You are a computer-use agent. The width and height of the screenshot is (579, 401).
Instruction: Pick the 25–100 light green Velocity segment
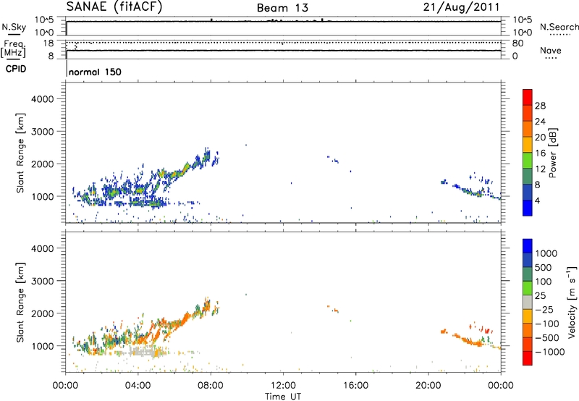tap(528, 288)
